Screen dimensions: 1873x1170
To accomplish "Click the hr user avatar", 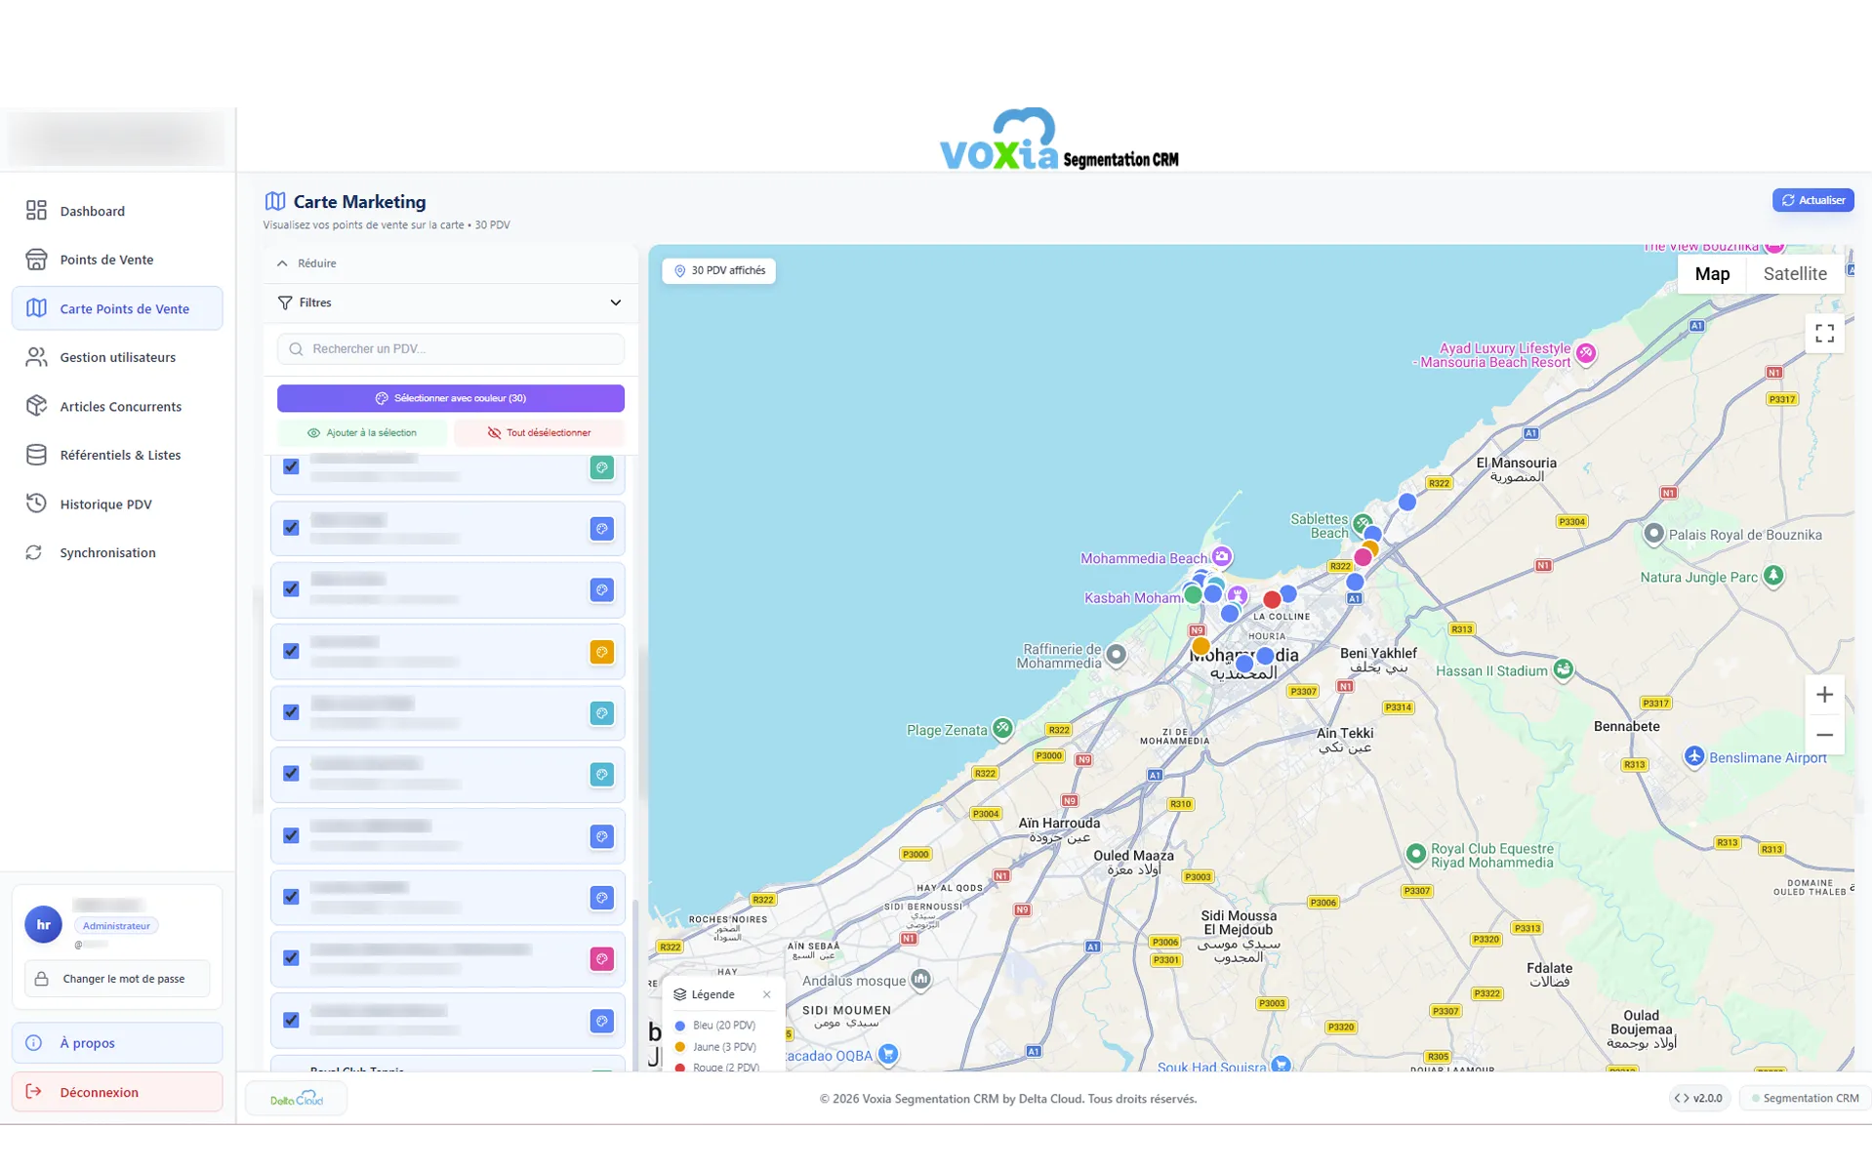I will 43,924.
